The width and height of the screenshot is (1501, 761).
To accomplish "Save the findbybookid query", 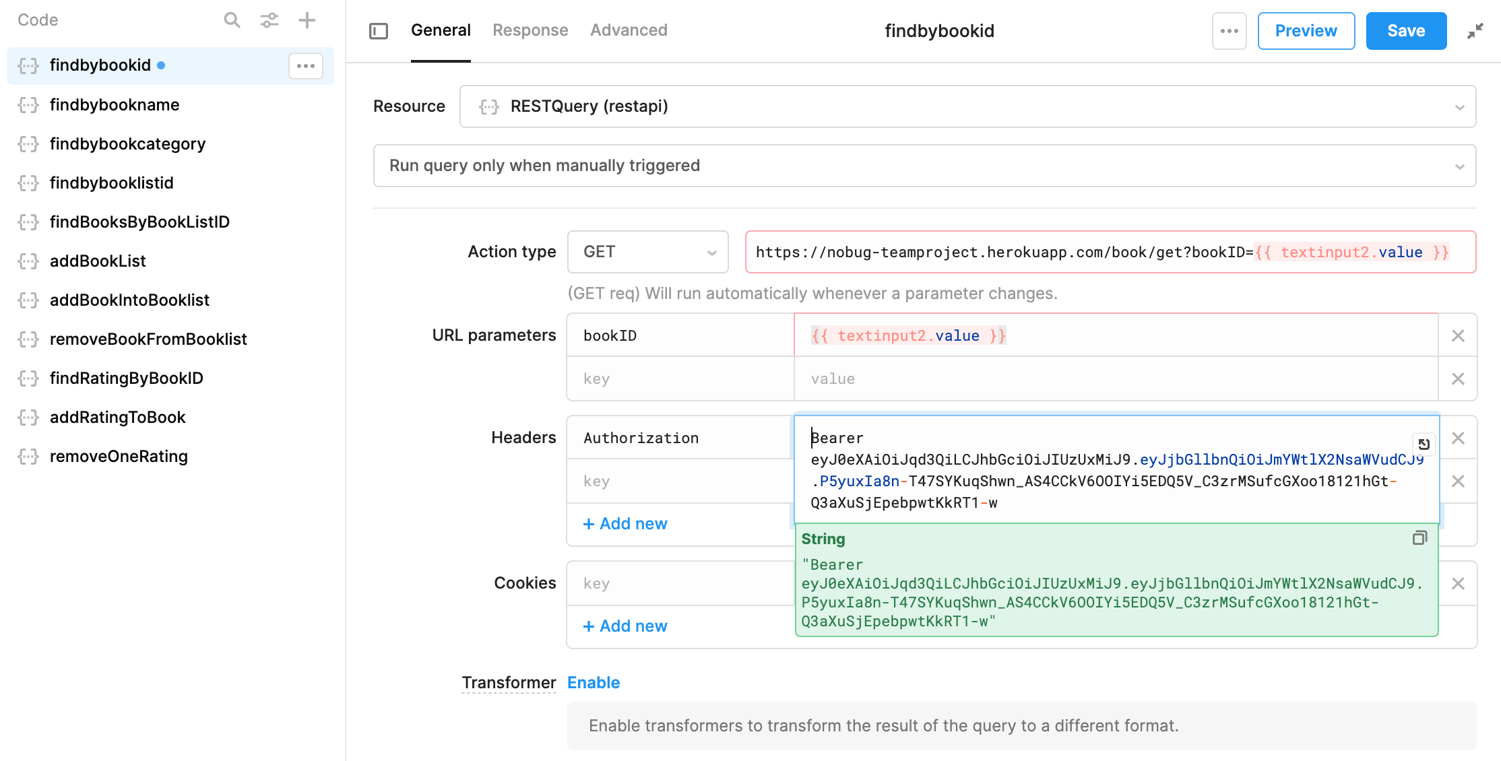I will tap(1406, 30).
